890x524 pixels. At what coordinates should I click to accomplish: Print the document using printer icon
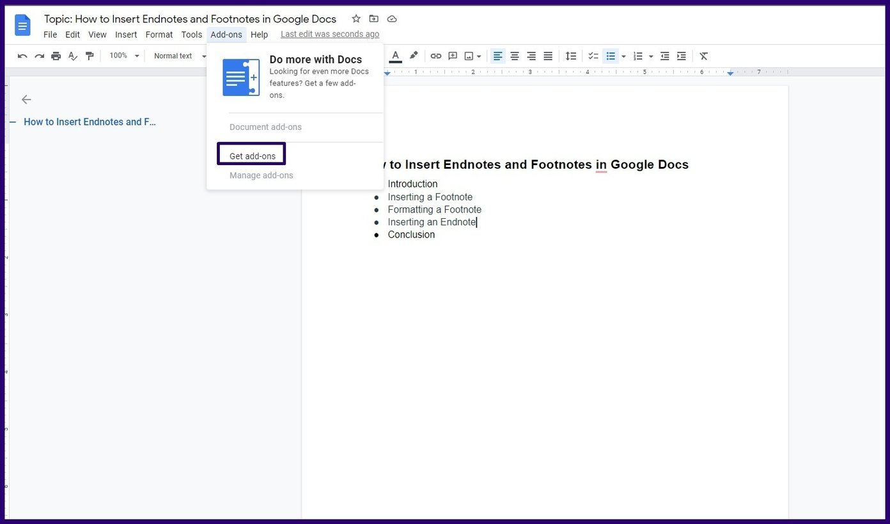pos(56,56)
